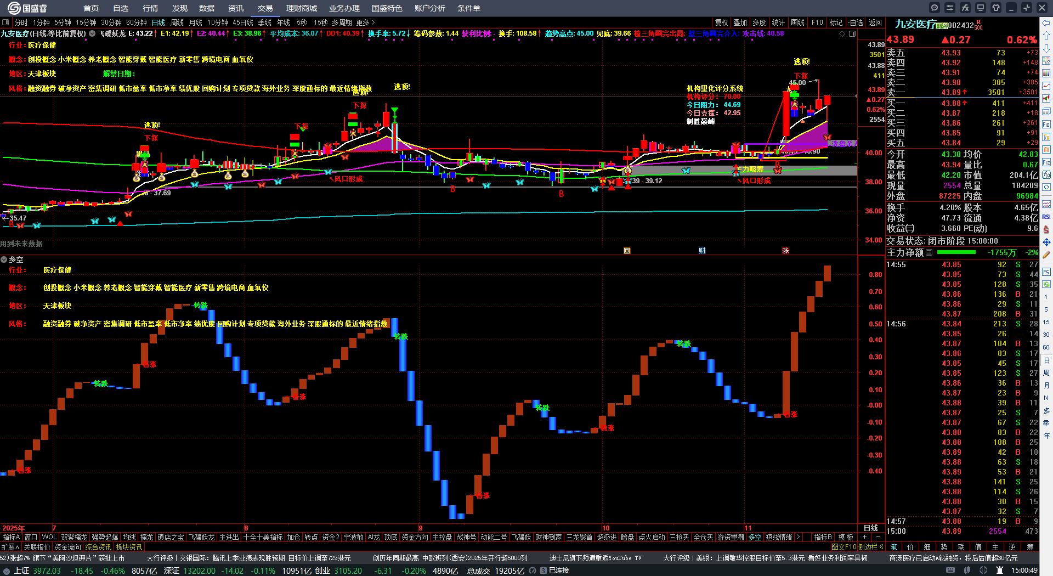The width and height of the screenshot is (1053, 576).
Task: Click the keyboard icon in status bar
Action: (950, 571)
